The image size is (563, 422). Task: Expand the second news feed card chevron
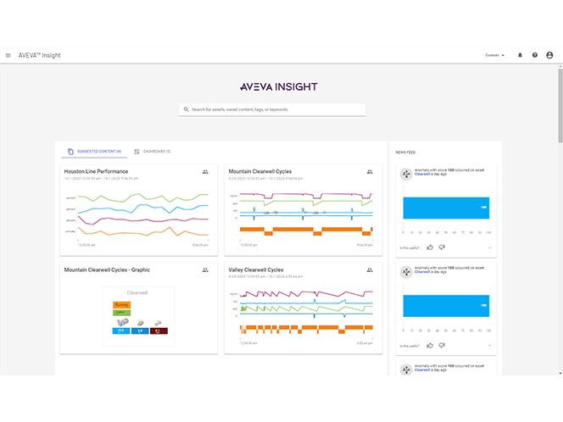click(489, 345)
